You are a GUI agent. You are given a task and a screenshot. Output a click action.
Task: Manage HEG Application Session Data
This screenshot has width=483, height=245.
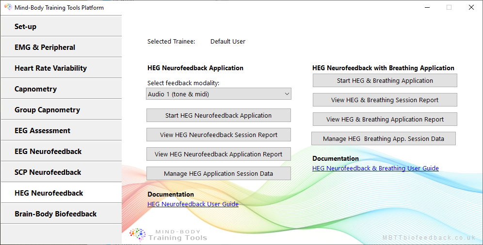pyautogui.click(x=218, y=173)
